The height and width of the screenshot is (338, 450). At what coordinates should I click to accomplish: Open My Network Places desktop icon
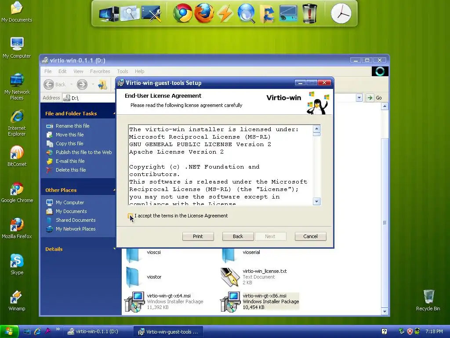pyautogui.click(x=17, y=87)
